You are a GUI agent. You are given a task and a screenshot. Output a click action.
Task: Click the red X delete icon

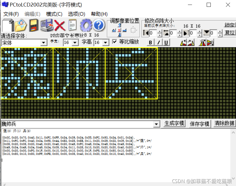59,25
